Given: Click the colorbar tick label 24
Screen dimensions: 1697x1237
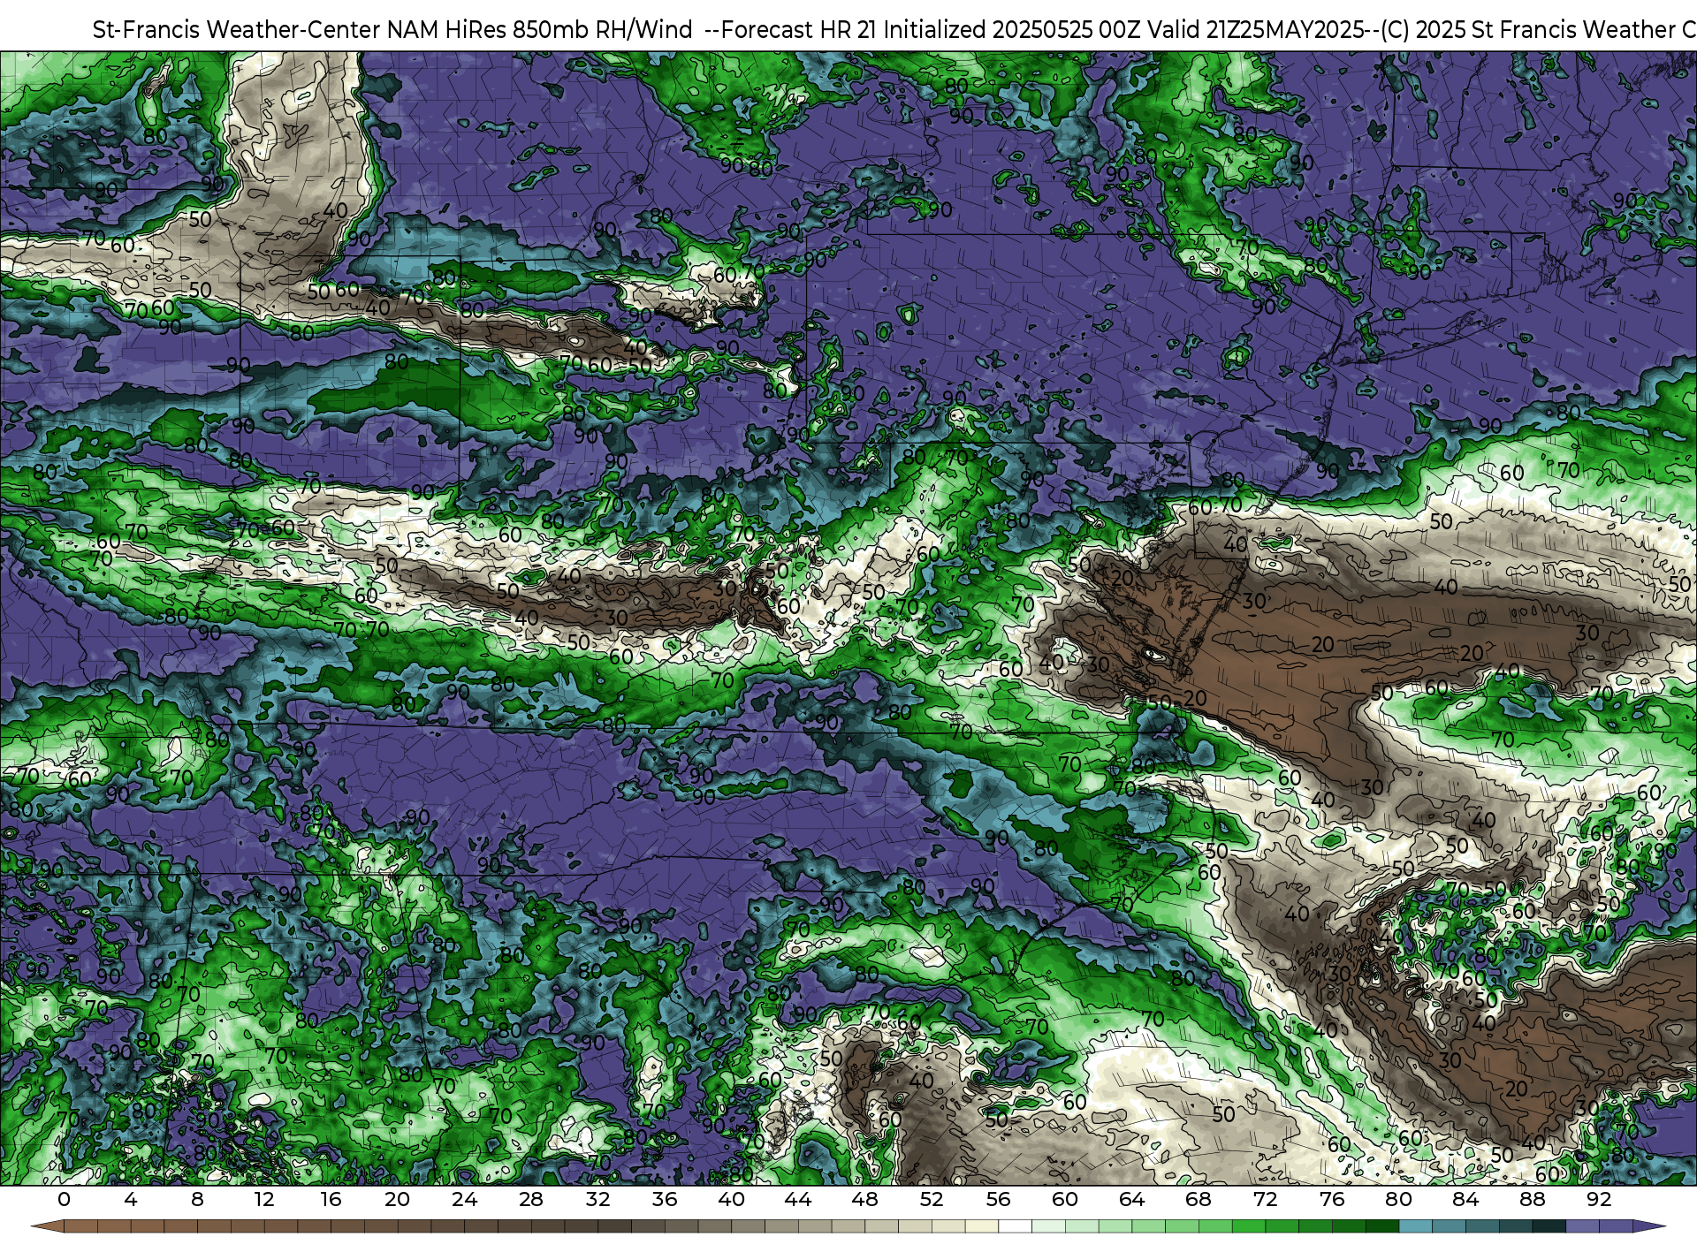Looking at the screenshot, I should click(x=464, y=1199).
